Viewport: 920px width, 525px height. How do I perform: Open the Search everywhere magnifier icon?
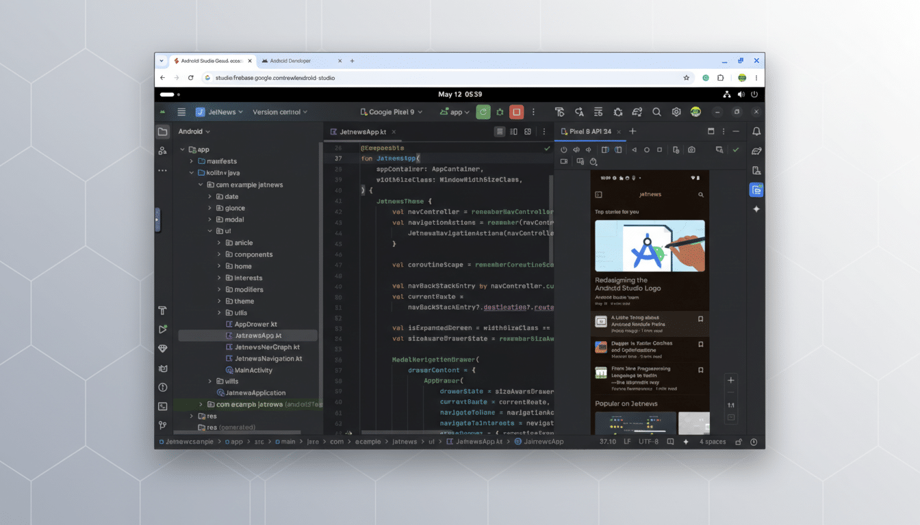(x=656, y=111)
